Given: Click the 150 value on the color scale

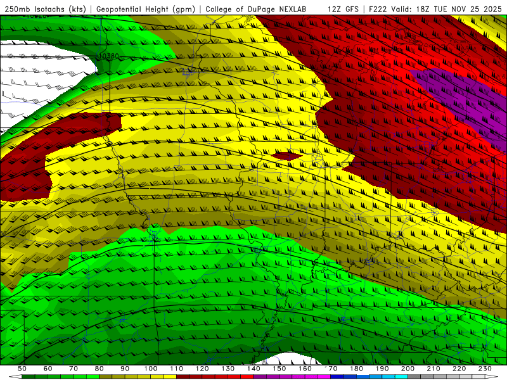Looking at the screenshot, I should click(x=279, y=369).
